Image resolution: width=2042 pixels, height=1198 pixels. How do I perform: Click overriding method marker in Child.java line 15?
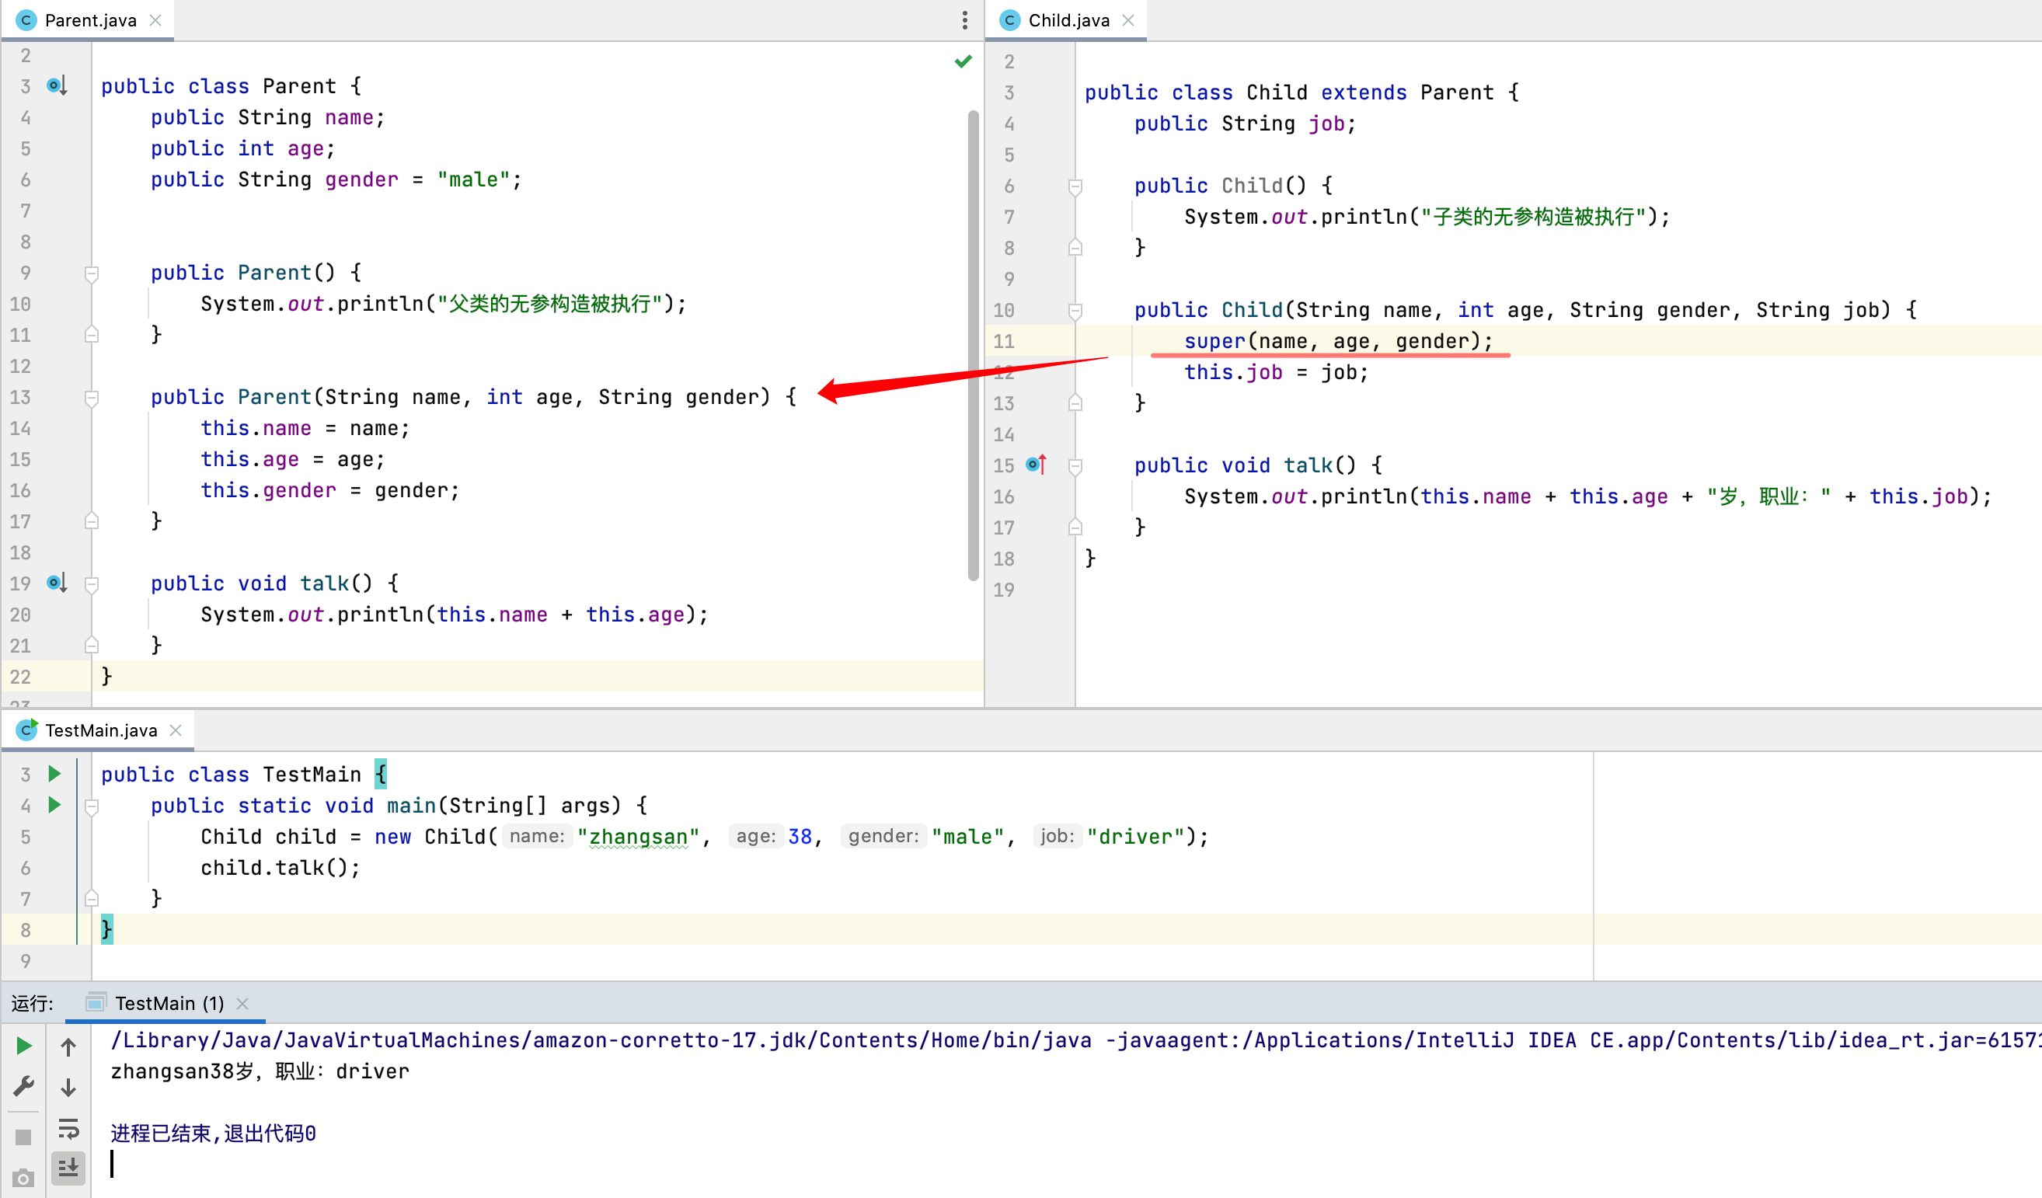click(1037, 464)
